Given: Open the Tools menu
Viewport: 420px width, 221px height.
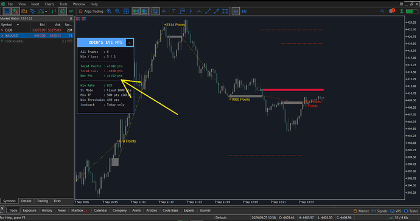Looking at the screenshot, I should pos(63,4).
